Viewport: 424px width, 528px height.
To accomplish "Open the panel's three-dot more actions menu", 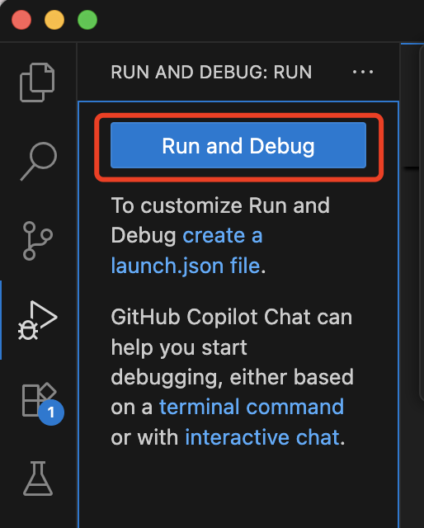I will coord(363,72).
